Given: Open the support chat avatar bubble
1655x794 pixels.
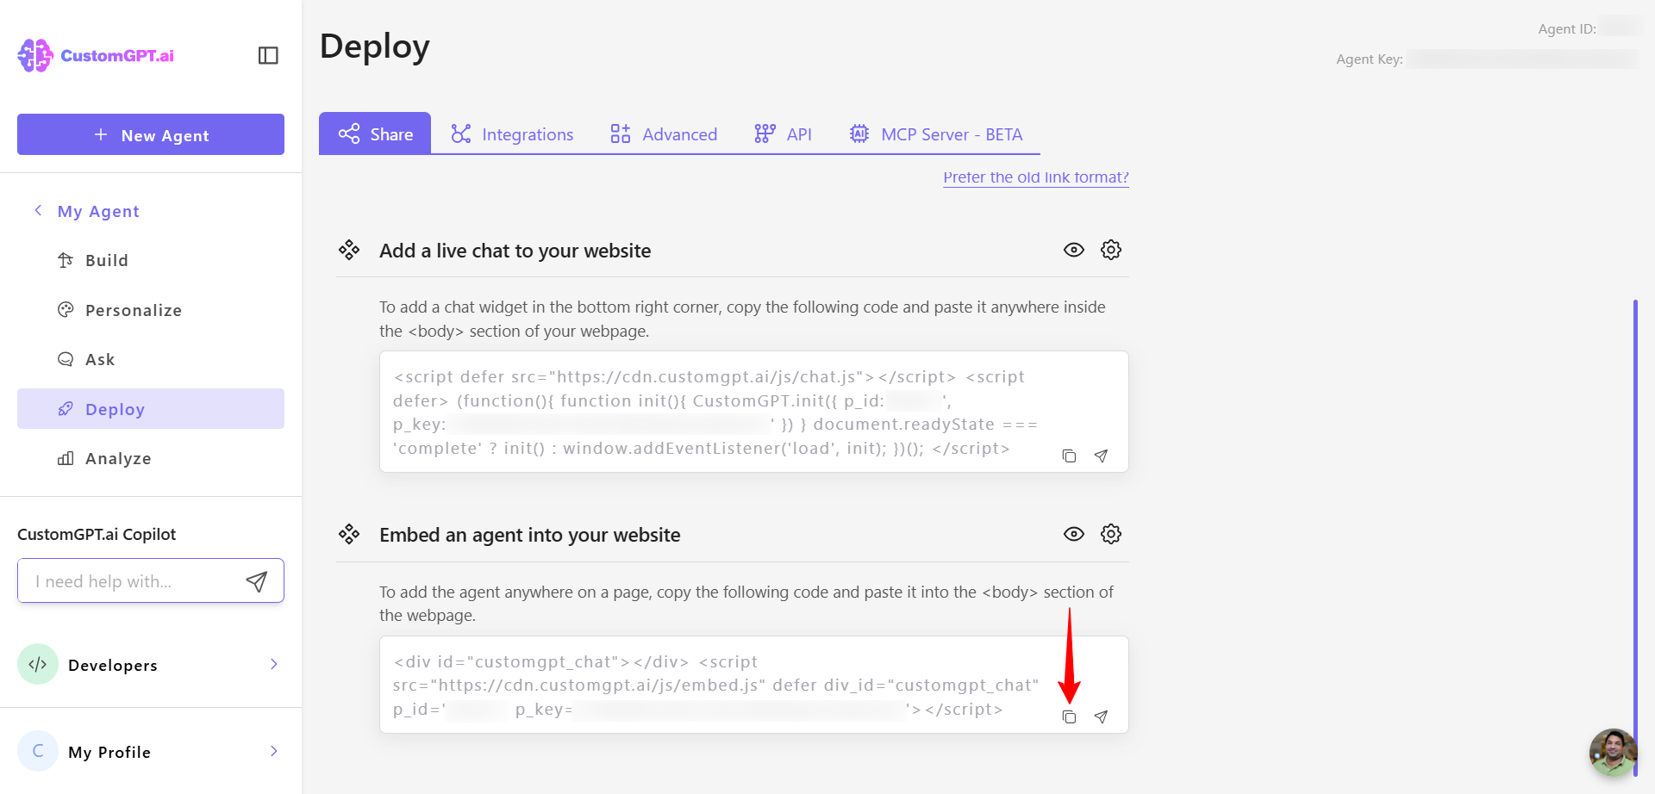Looking at the screenshot, I should point(1613,752).
